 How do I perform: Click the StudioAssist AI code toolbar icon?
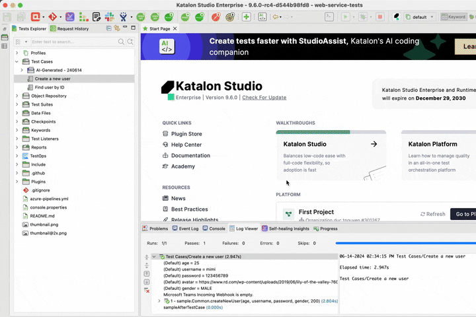click(x=262, y=17)
